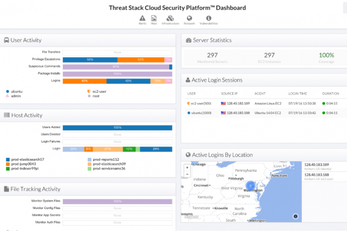This screenshot has height=231, width=347.
Task: Click the 07/19/16 13:50:38 login time
Action: point(302,103)
